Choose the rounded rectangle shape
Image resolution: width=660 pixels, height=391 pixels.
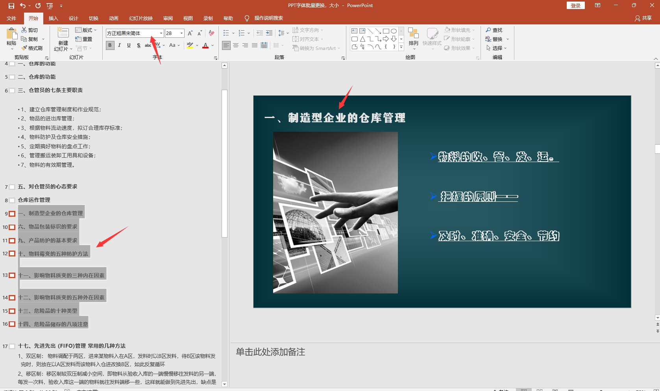click(354, 39)
